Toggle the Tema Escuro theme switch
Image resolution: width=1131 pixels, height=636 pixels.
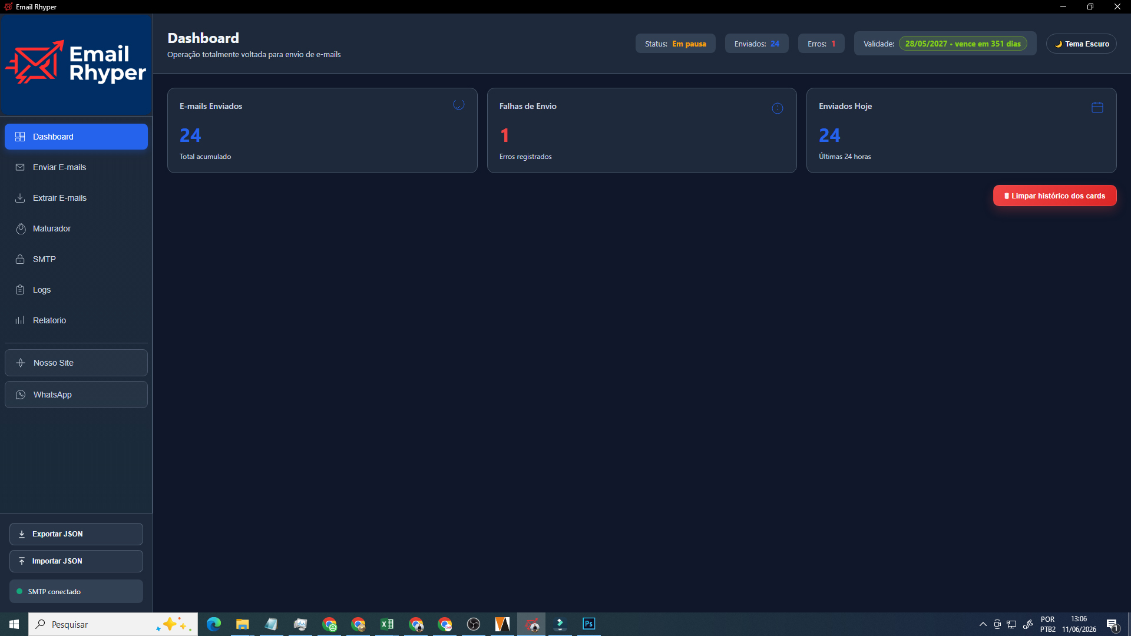1082,44
